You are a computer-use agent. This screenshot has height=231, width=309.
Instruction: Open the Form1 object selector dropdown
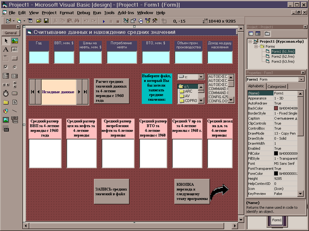coord(301,79)
